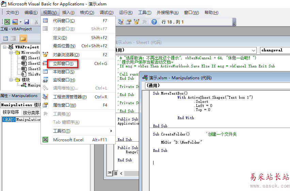Click Procedure View button in Sheet1 window
This screenshot has width=290, height=191.
pos(110,173)
